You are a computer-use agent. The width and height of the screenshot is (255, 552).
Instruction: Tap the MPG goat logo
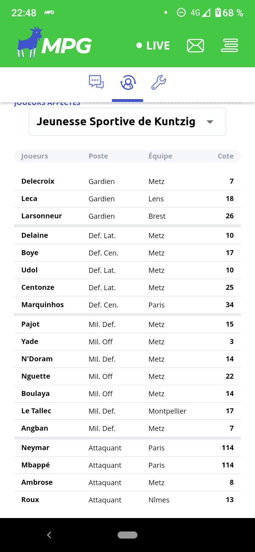54,42
